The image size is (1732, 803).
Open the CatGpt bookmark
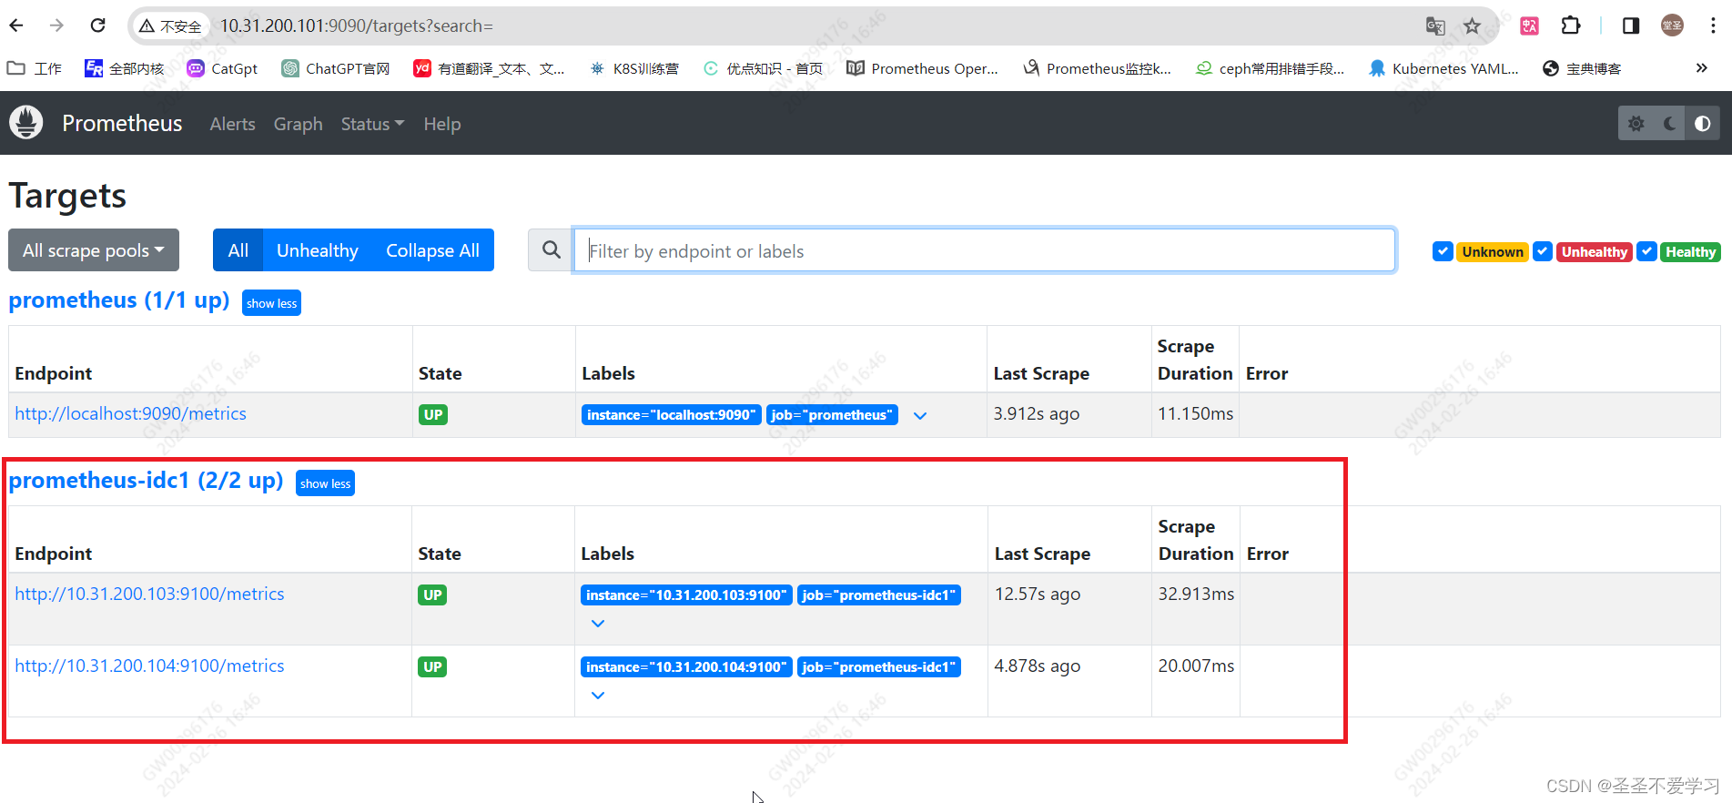[222, 68]
